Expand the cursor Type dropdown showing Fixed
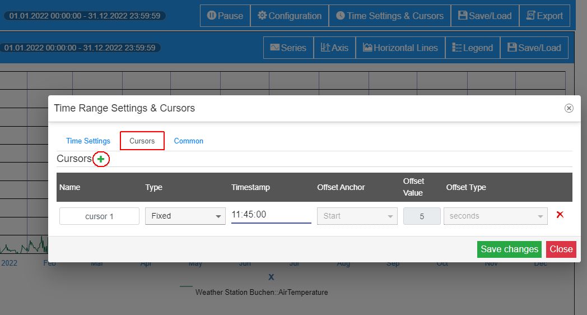Image resolution: width=587 pixels, height=315 pixels. [185, 216]
